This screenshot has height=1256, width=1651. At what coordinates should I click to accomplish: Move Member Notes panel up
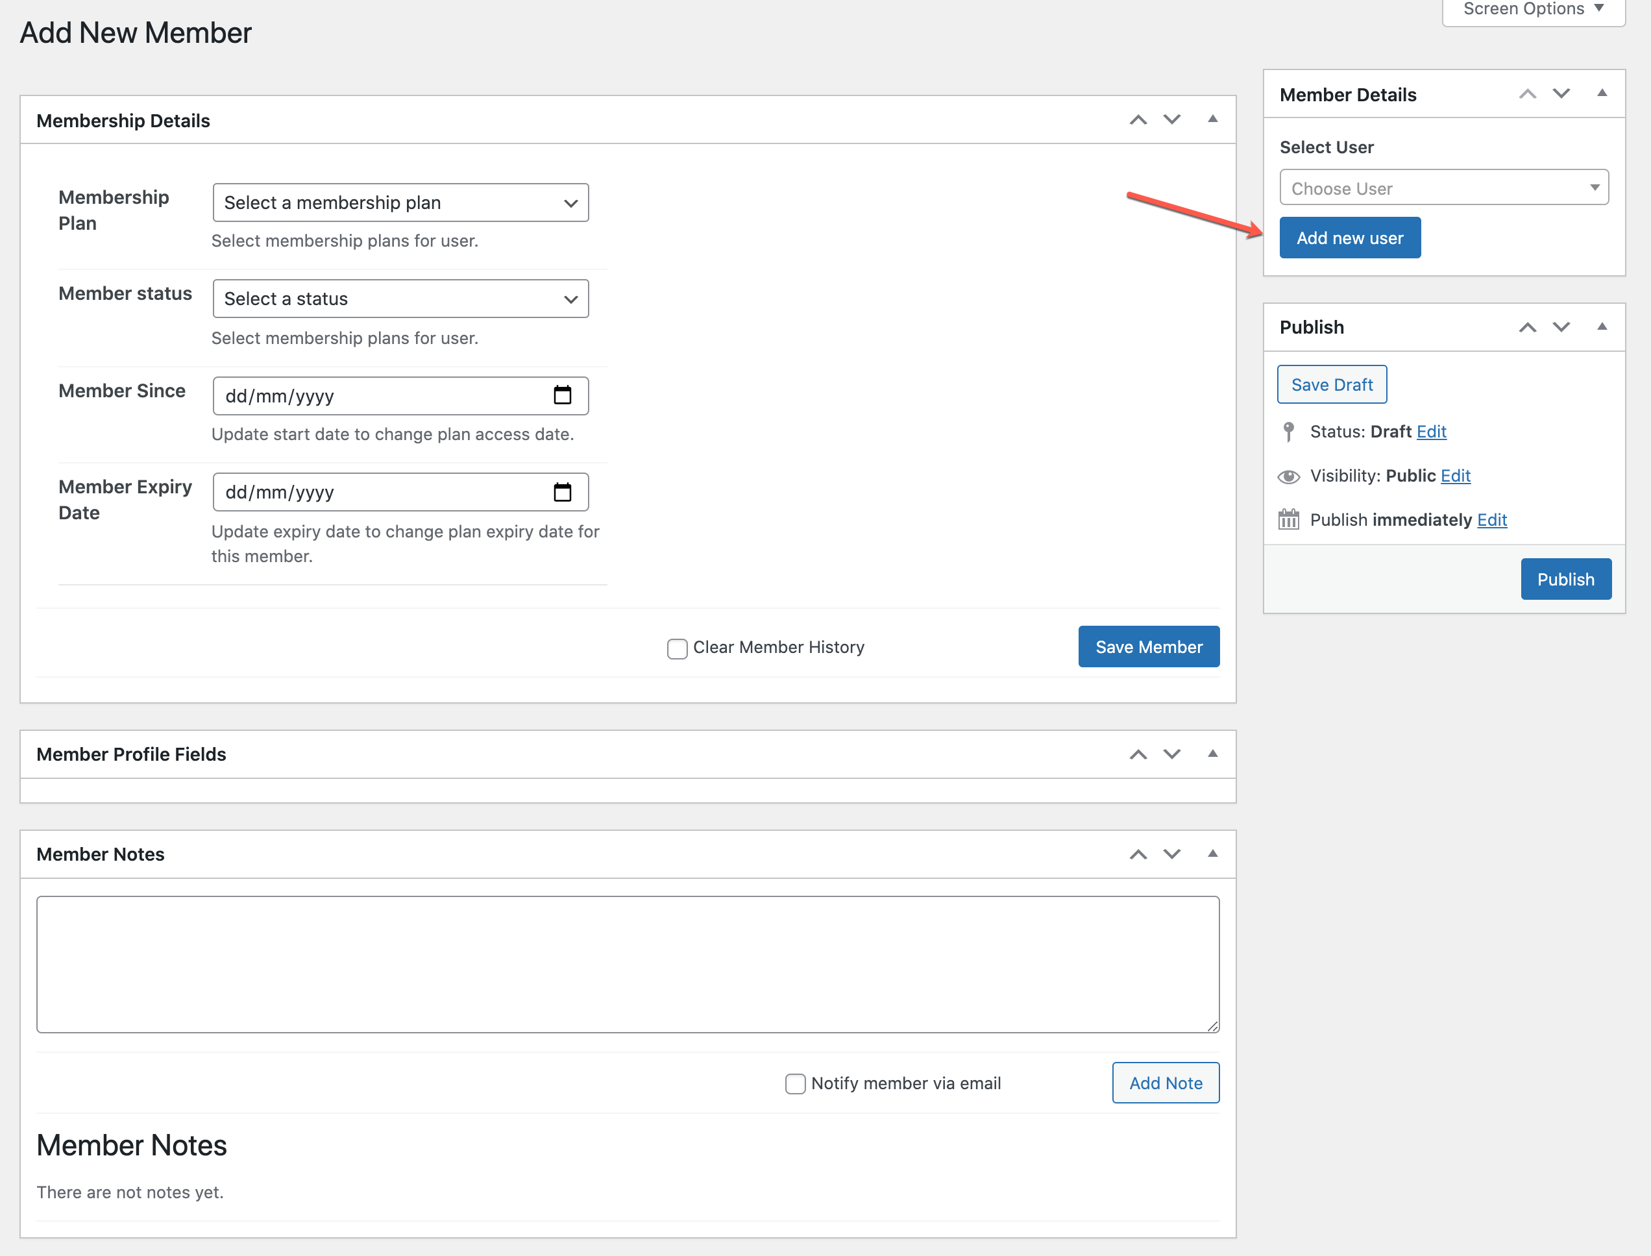tap(1138, 854)
